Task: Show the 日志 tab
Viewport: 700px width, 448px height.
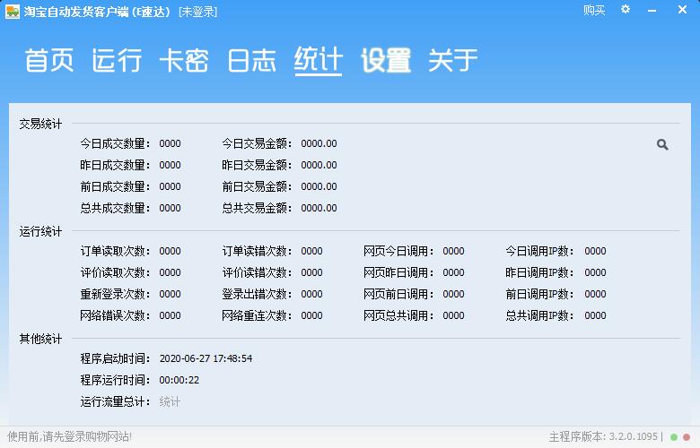Action: [251, 61]
